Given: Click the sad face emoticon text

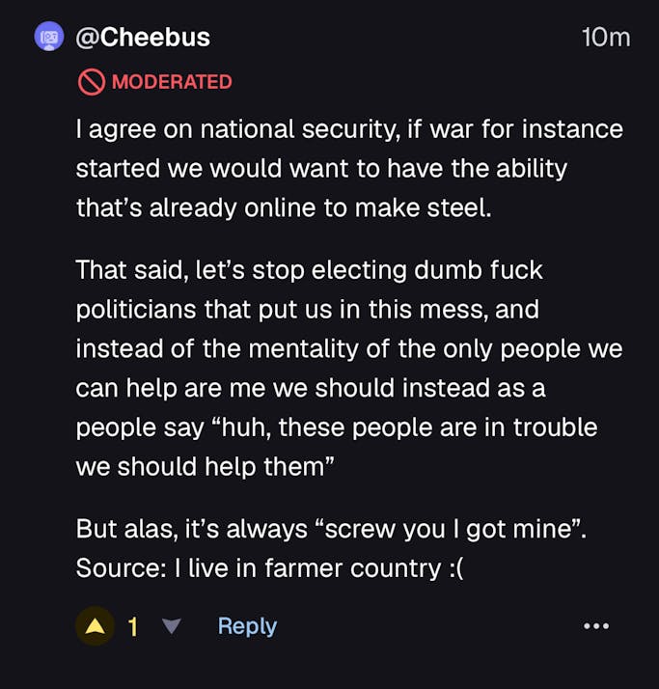Looking at the screenshot, I should pos(453,567).
